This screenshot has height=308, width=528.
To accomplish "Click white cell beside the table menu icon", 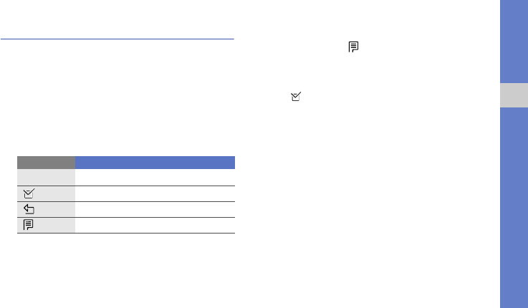I will click(x=155, y=225).
